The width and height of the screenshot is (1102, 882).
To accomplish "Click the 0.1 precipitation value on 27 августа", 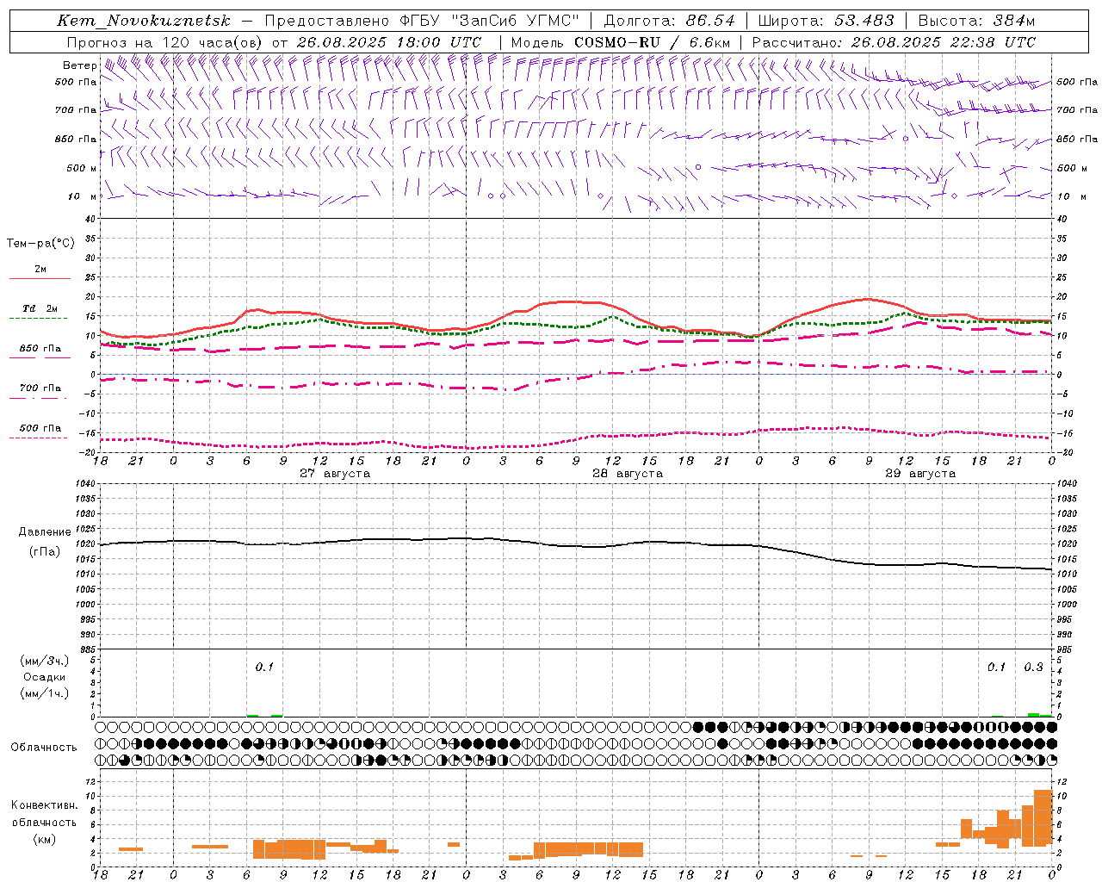I will 264,668.
